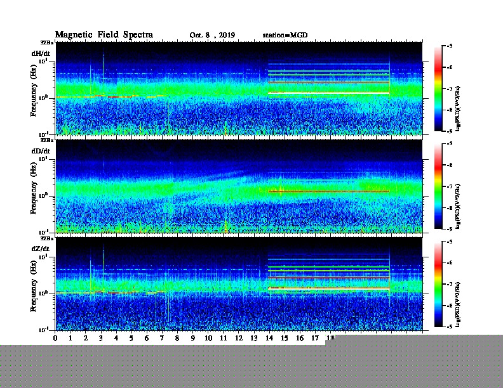Click the red harmonic line in dD/dt plot
This screenshot has height=388, width=503.
(x=329, y=191)
